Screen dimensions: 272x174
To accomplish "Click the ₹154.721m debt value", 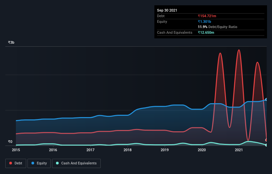I will pos(207,16).
